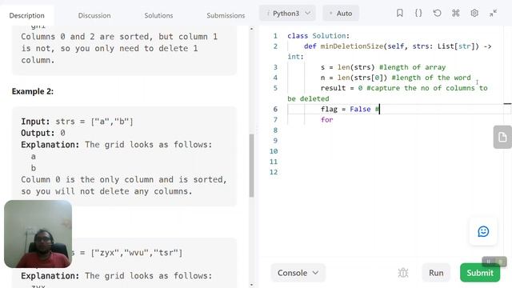This screenshot has height=288, width=512.
Task: Switch to the Description tab
Action: click(x=26, y=15)
